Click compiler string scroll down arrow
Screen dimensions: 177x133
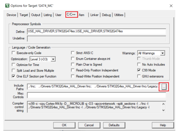click(163, 110)
